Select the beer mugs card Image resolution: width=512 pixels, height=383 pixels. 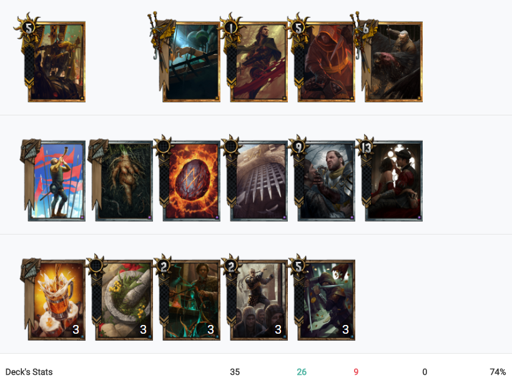pos(56,300)
